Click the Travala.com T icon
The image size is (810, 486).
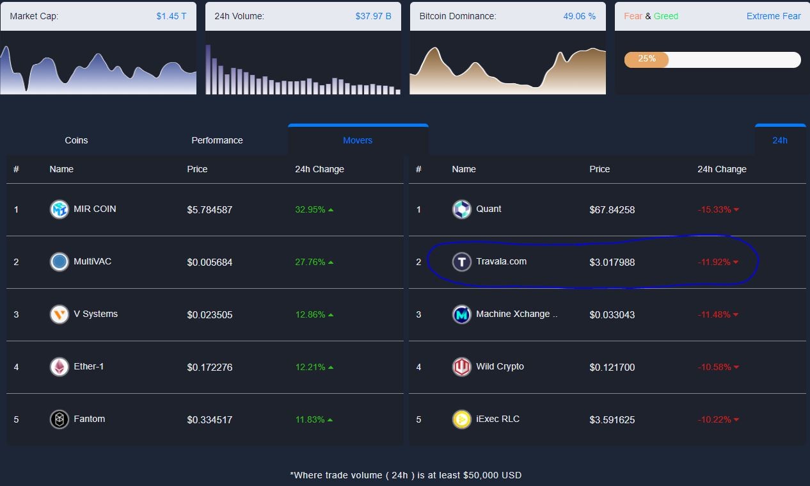[x=461, y=262]
